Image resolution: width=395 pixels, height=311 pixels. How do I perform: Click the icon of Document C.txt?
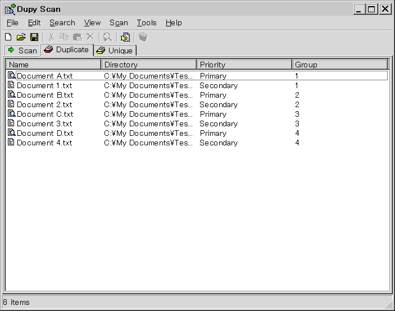coord(12,113)
